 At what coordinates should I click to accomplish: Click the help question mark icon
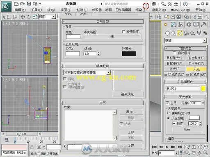click(x=185, y=4)
